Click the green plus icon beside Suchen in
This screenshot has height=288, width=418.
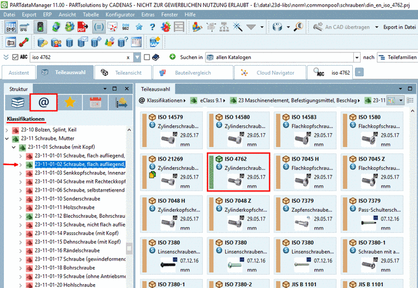tap(172, 57)
